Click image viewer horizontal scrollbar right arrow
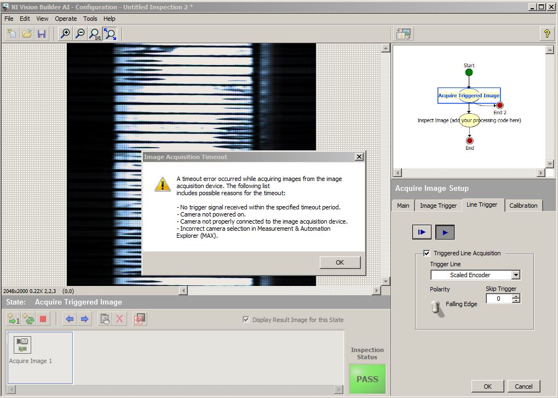The image size is (558, 398). pyautogui.click(x=376, y=290)
